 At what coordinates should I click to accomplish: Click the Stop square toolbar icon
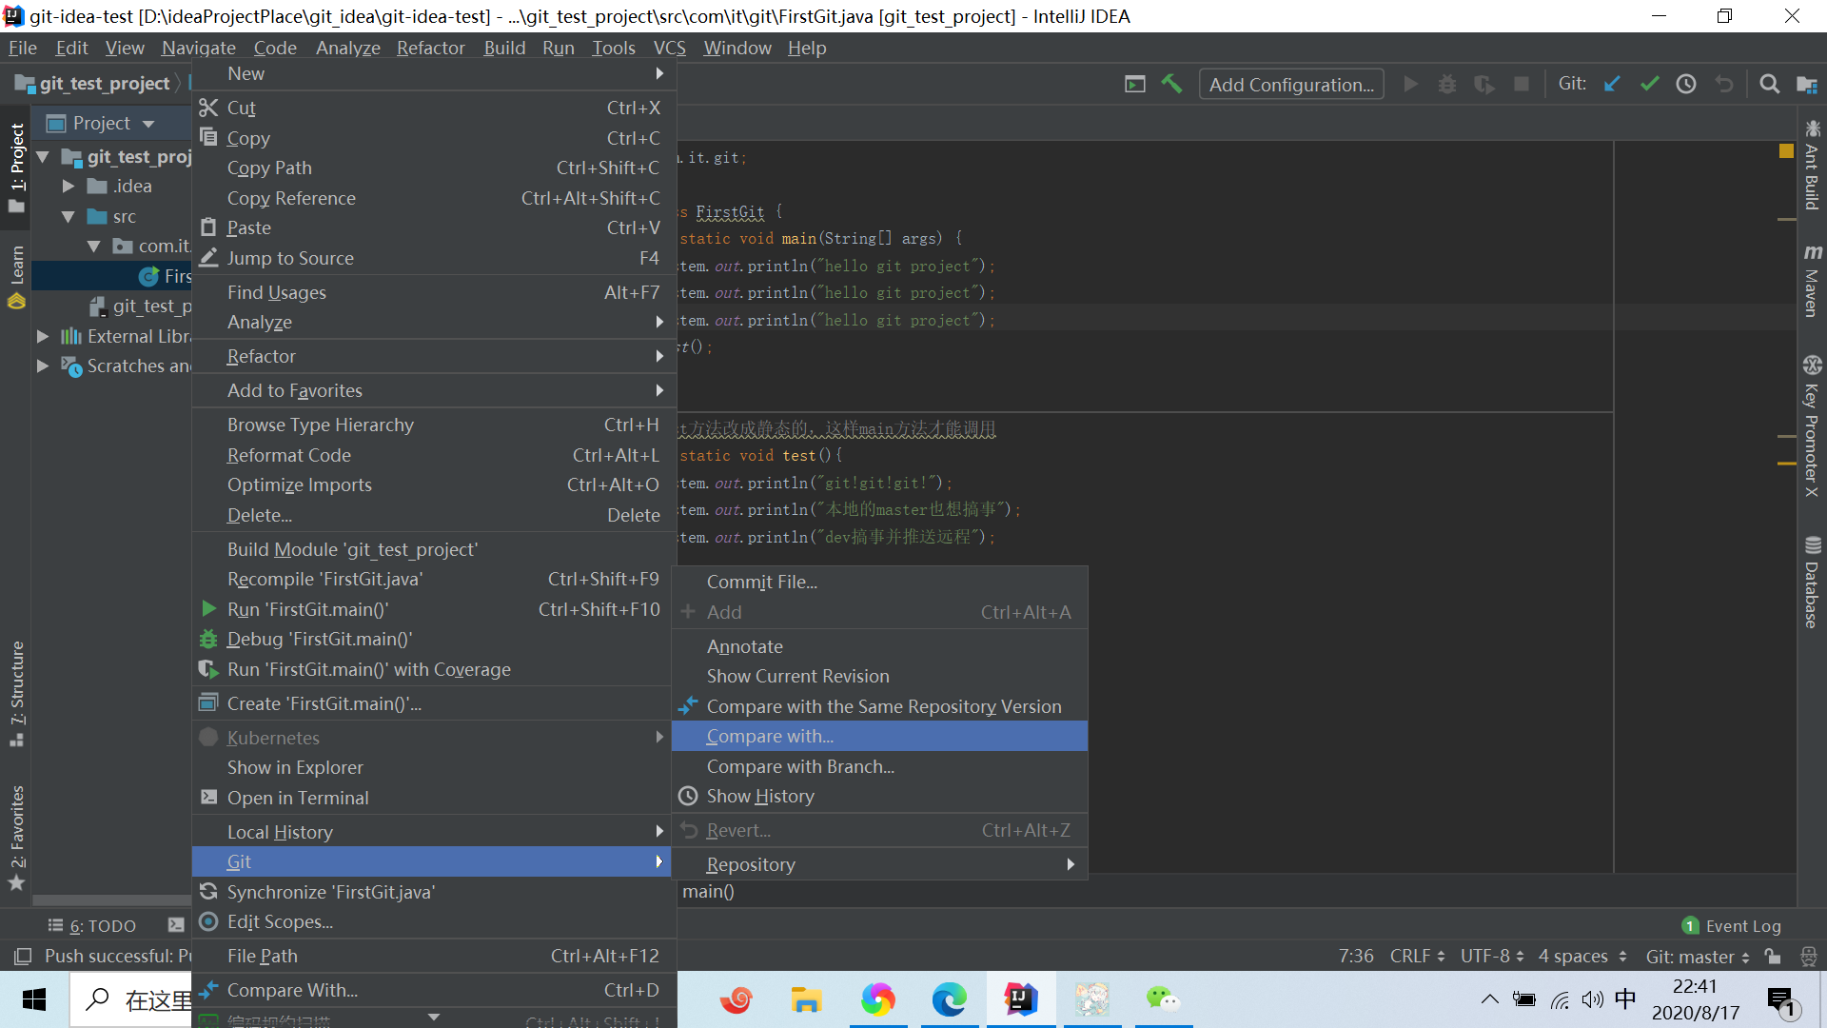(1521, 84)
